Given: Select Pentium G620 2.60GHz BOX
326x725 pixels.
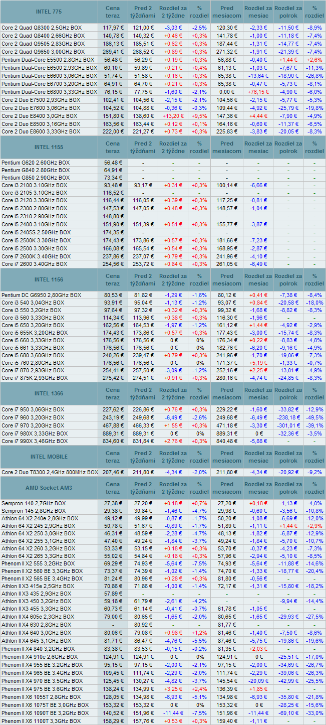Looking at the screenshot, I should (36, 163).
